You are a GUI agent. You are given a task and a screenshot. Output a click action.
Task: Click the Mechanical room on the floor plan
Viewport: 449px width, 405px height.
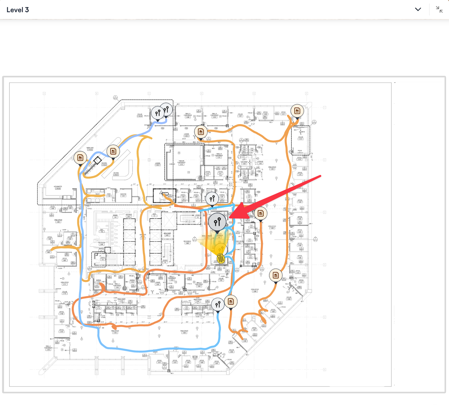coord(187,242)
